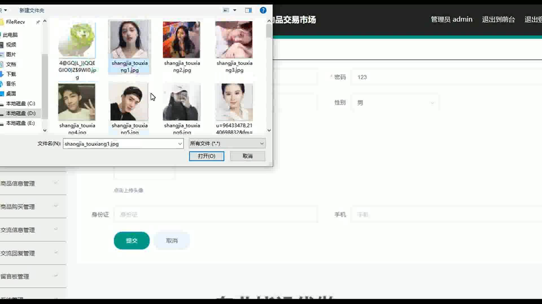Click the navigation pane scroll up arrow
Image resolution: width=542 pixels, height=304 pixels.
45,21
